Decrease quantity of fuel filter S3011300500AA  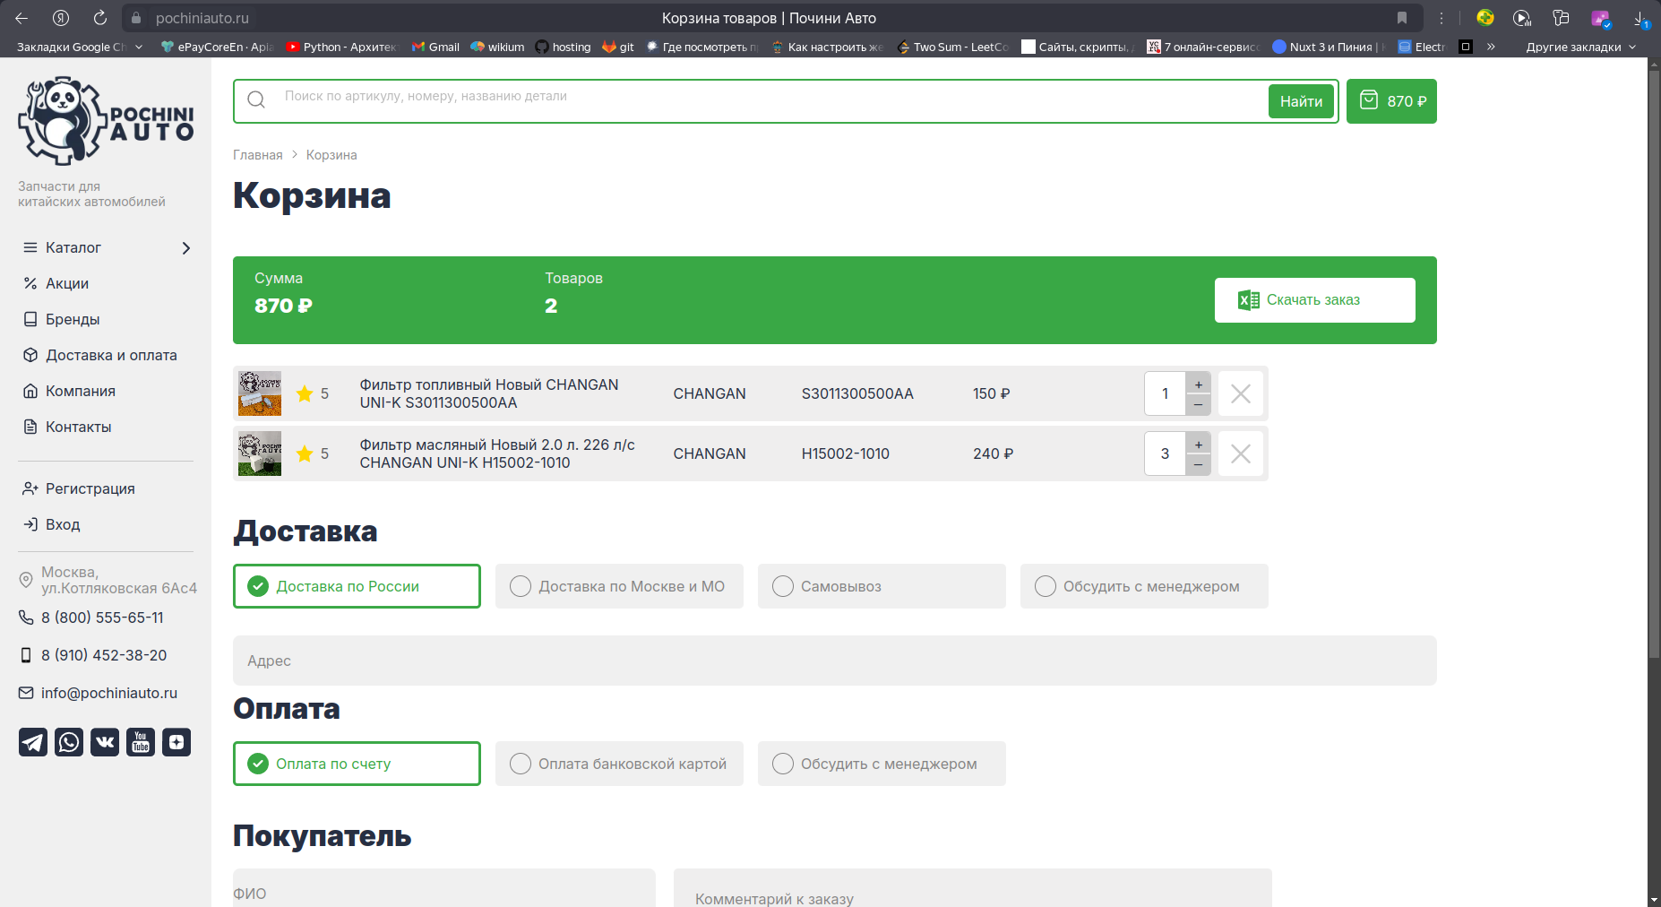(1199, 404)
